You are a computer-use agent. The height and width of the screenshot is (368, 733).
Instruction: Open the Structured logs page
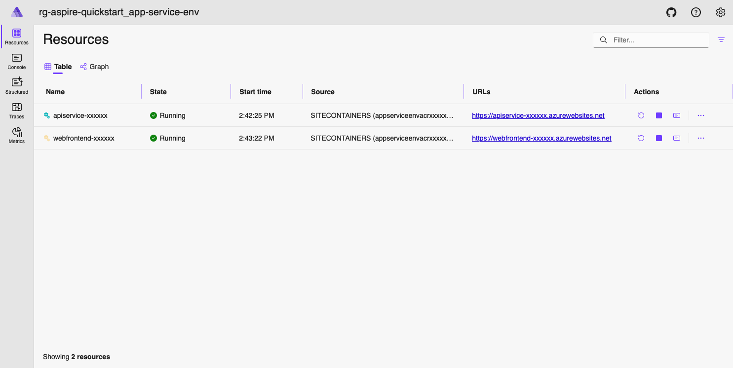coord(16,85)
